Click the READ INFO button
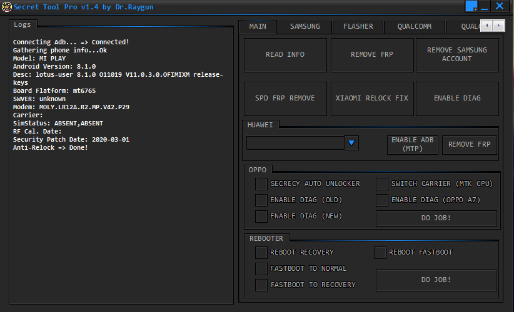Image resolution: width=514 pixels, height=312 pixels. 285,55
